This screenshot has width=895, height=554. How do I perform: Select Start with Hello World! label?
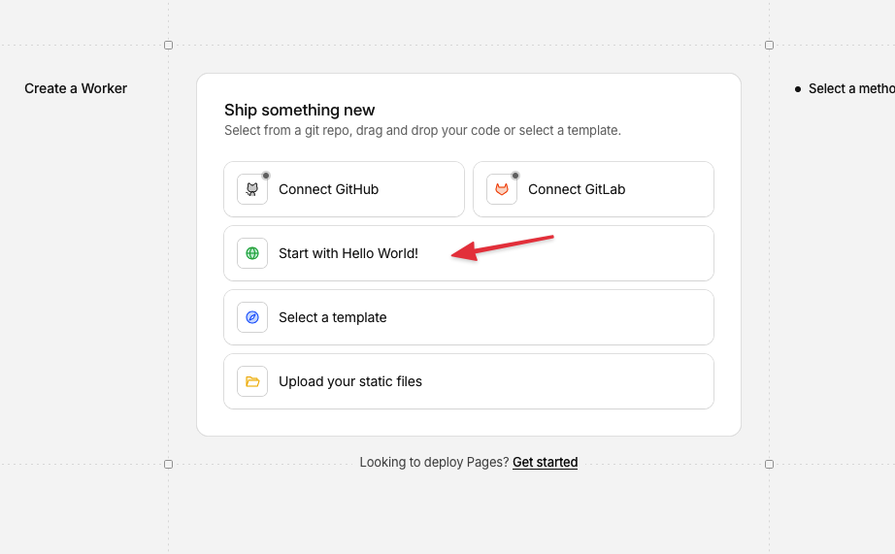(x=348, y=253)
